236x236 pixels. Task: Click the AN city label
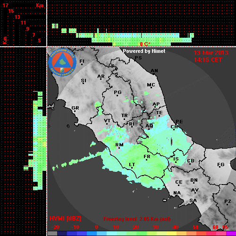tap(154, 71)
